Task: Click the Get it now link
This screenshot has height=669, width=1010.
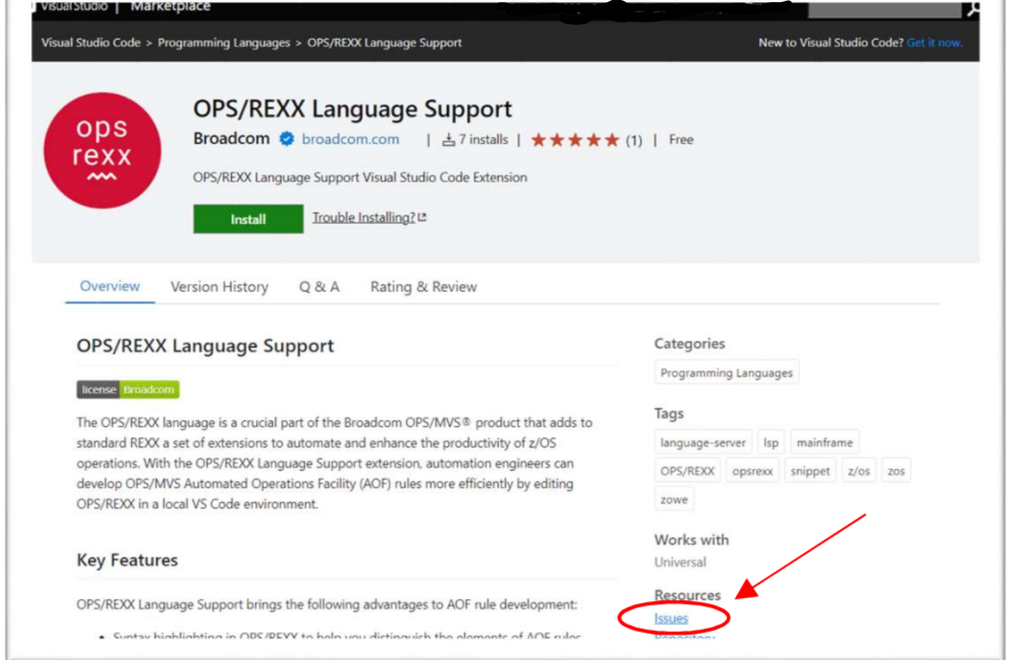Action: [x=934, y=43]
